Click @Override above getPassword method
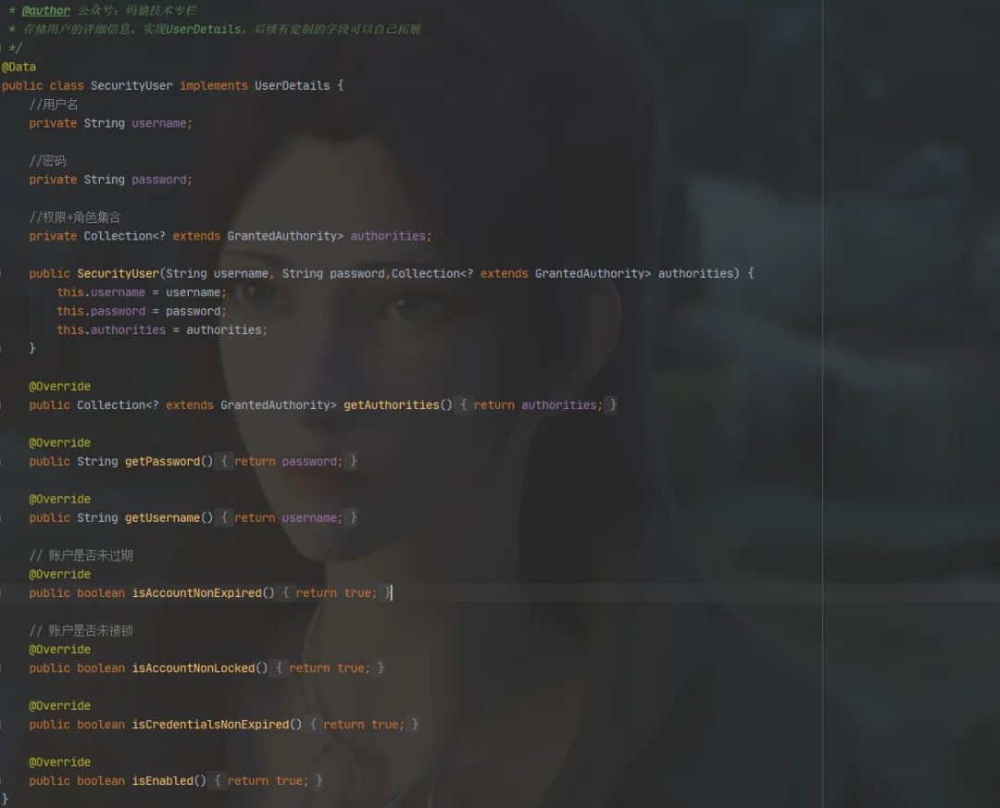 coord(60,441)
